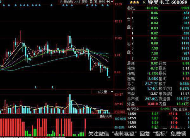Click the 总手 21.71万 value

(152, 84)
